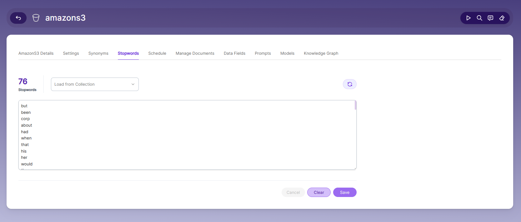Refresh stopwords with the sync icon
Screen dimensions: 521x222
pos(350,84)
